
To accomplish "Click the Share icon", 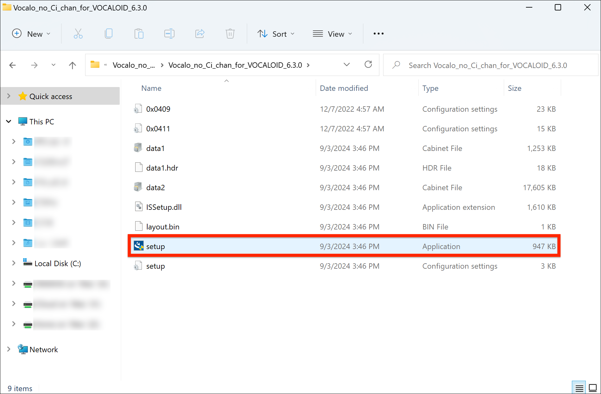I will click(x=199, y=34).
